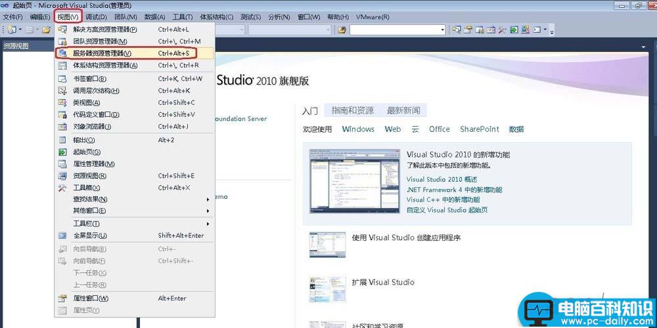The image size is (657, 328).
Task: Open the VMware(R) menu
Action: [x=373, y=17]
